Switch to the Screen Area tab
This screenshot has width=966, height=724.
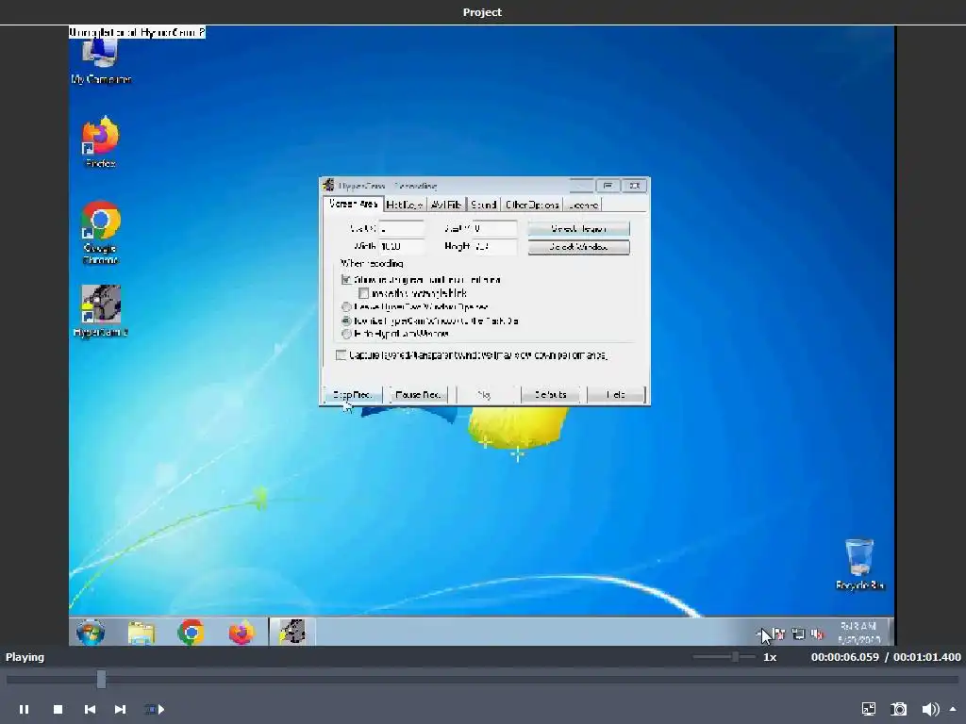[353, 204]
